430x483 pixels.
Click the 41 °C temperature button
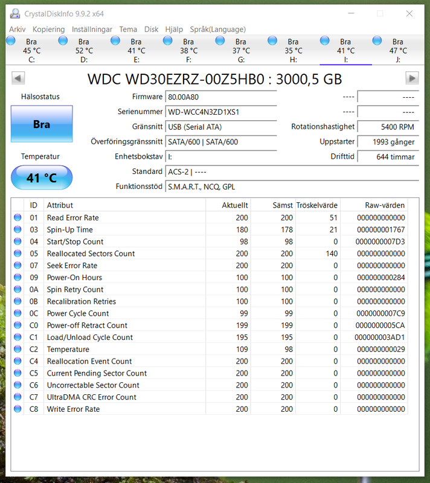point(42,178)
